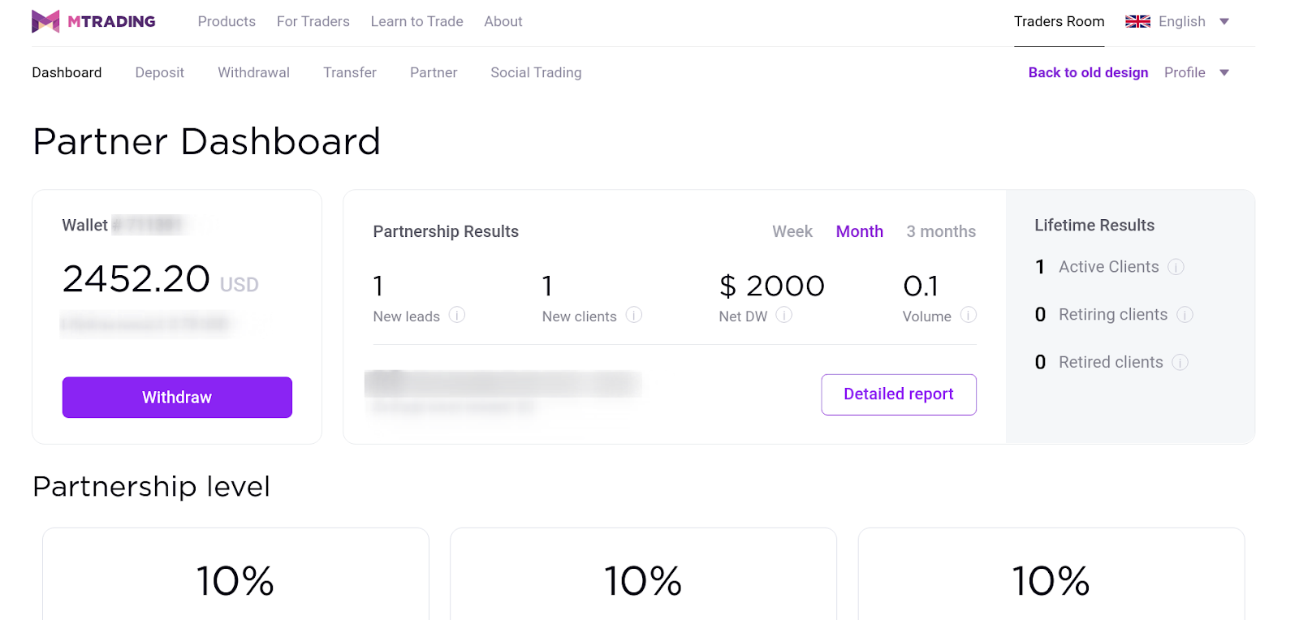
Task: Expand the English language dropdown arrow
Action: [x=1224, y=22]
